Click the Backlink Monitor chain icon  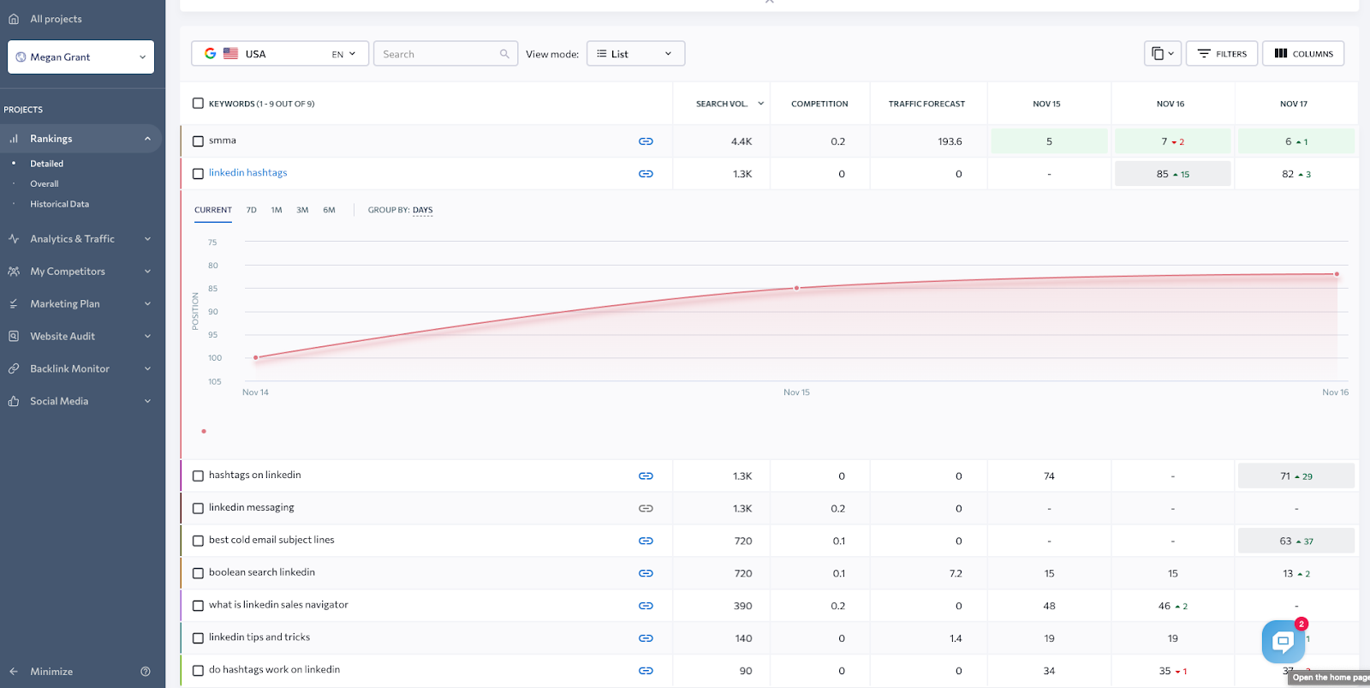pos(14,369)
